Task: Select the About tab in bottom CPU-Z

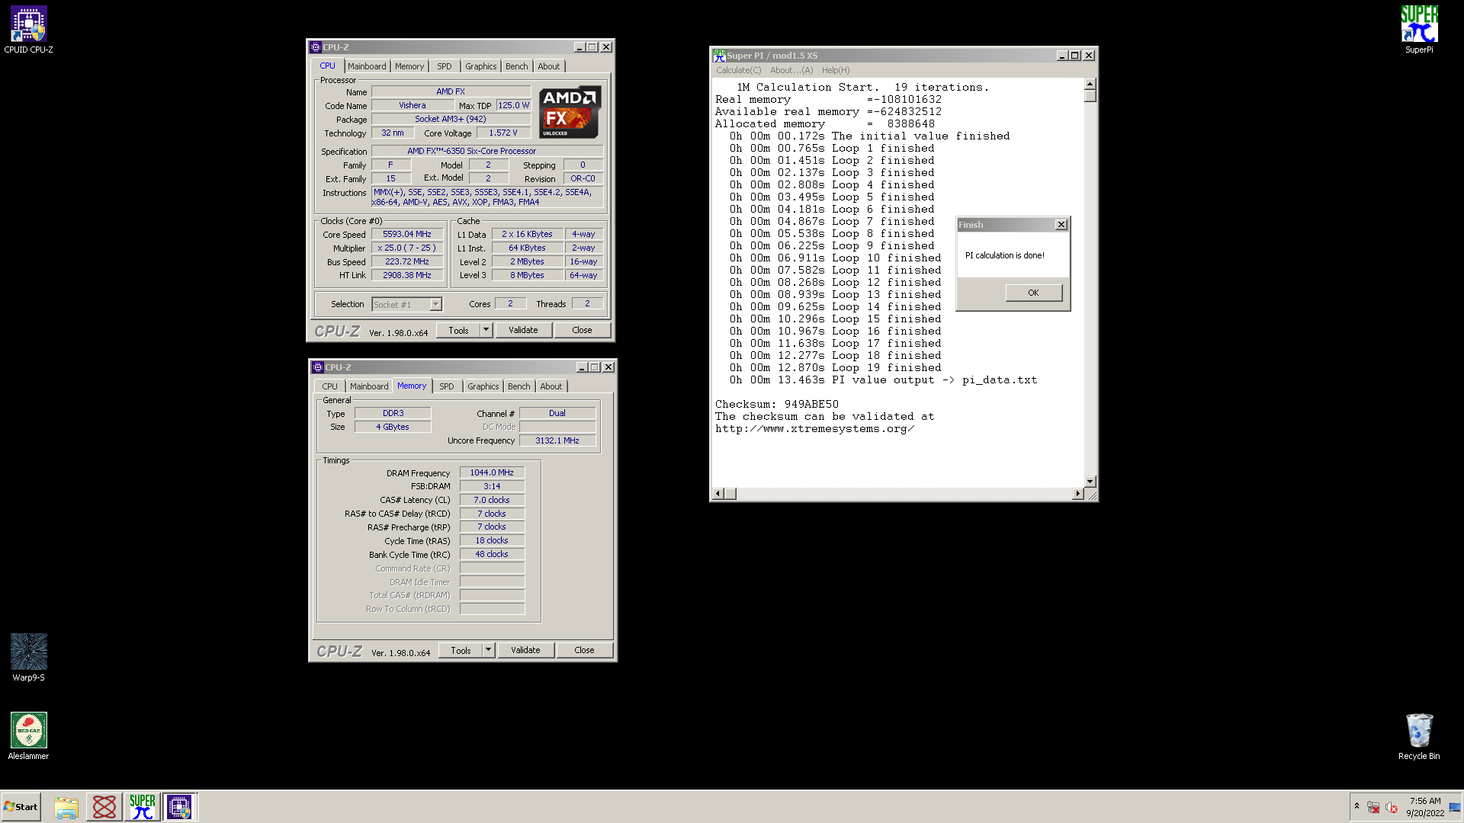Action: (x=551, y=386)
